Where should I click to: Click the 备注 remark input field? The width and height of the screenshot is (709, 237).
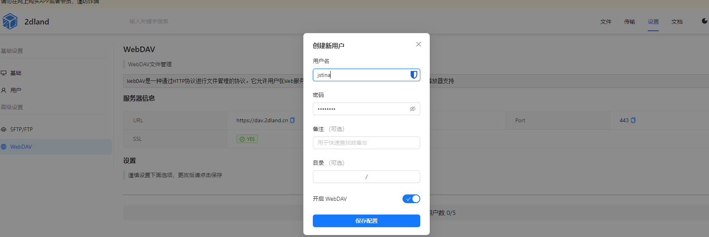(367, 143)
